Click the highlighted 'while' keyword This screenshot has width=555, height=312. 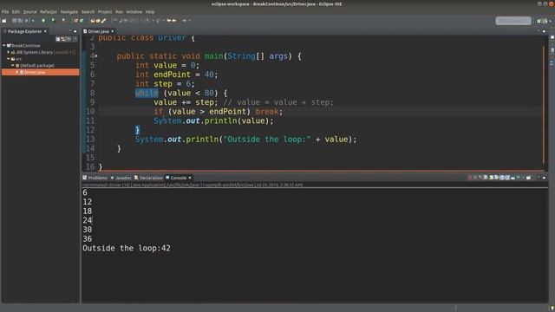click(x=147, y=93)
